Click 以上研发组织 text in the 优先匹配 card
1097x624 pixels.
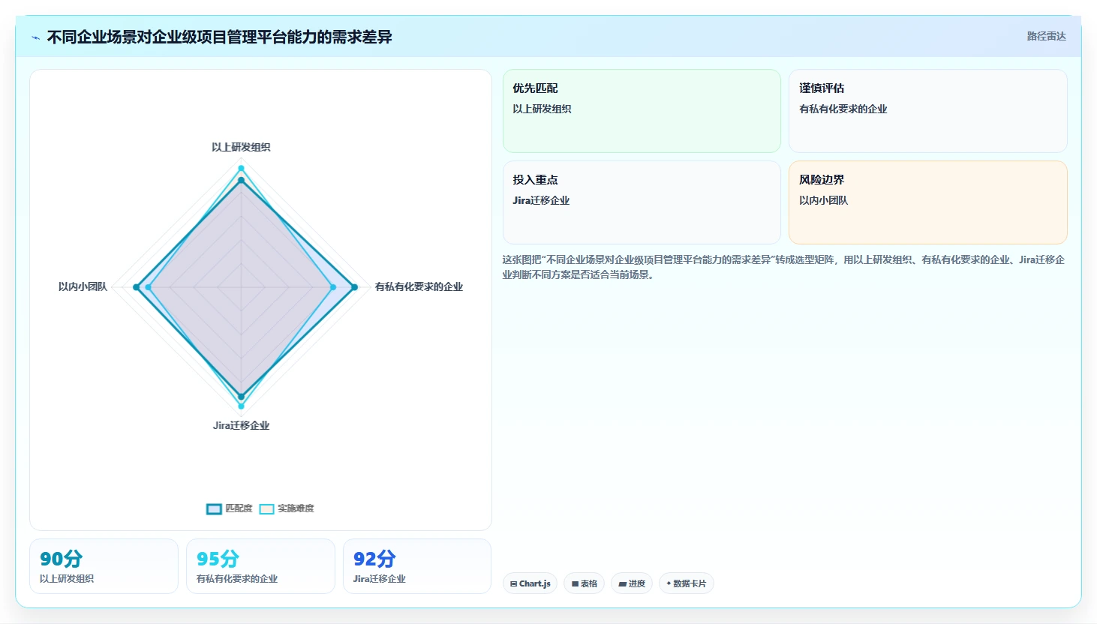(542, 109)
